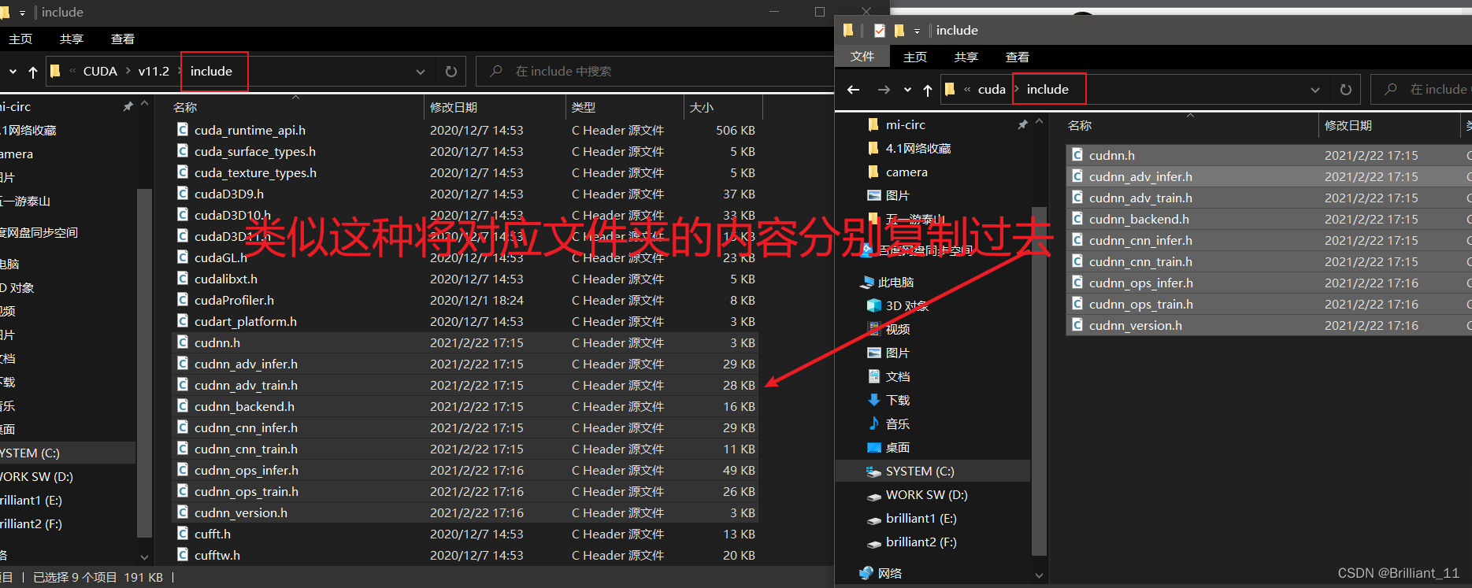Refresh the right cuda include folder

1346,90
